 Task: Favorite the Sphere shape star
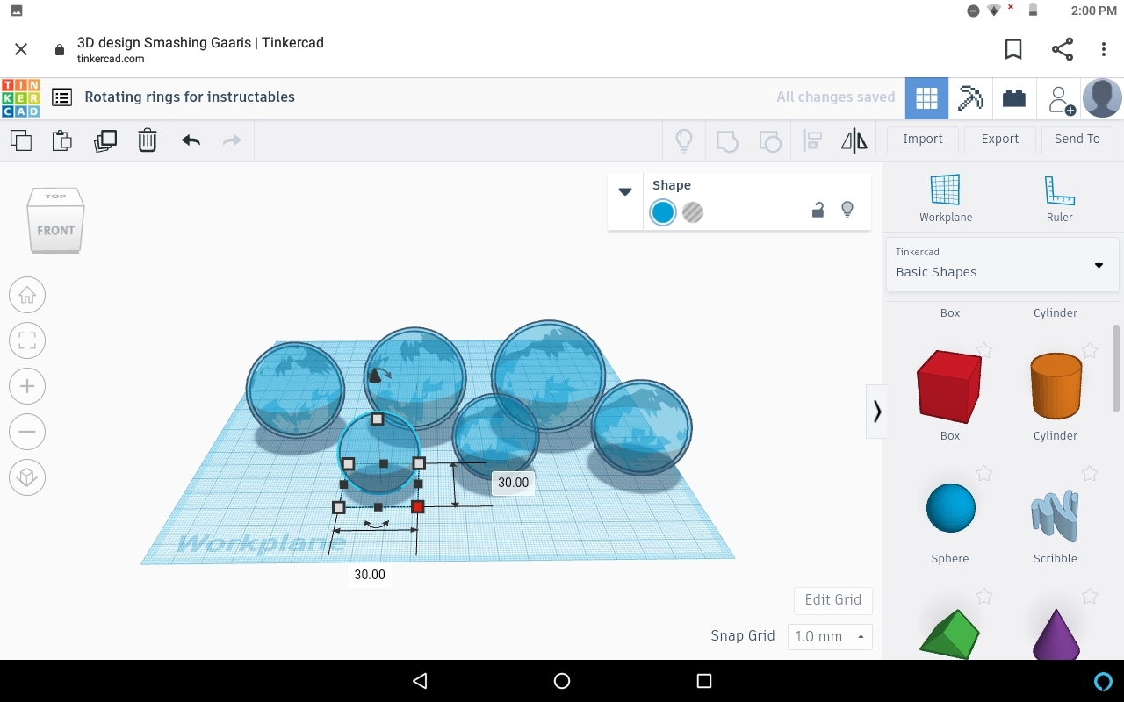coord(984,474)
